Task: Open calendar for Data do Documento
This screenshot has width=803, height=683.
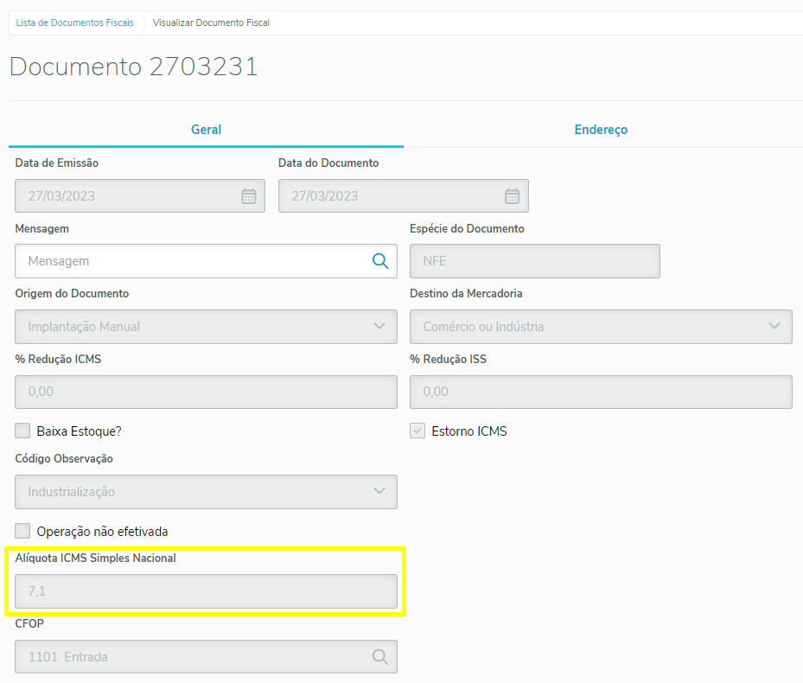Action: [x=512, y=196]
